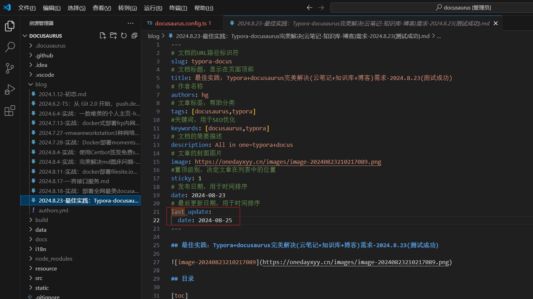Go back using navigation arrow

[309, 7]
